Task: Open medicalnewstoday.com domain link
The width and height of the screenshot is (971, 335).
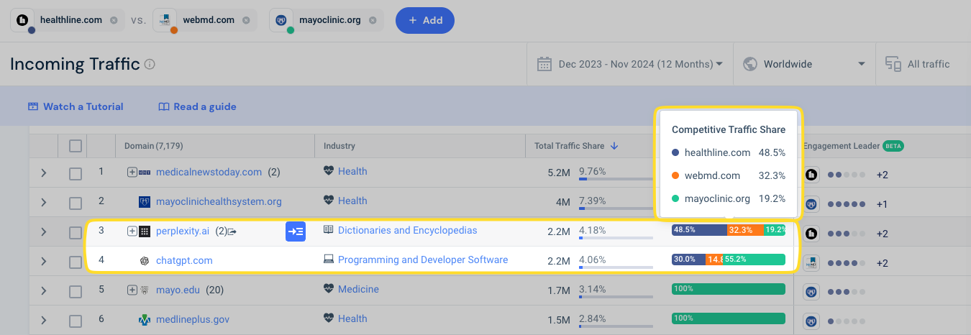Action: point(209,172)
